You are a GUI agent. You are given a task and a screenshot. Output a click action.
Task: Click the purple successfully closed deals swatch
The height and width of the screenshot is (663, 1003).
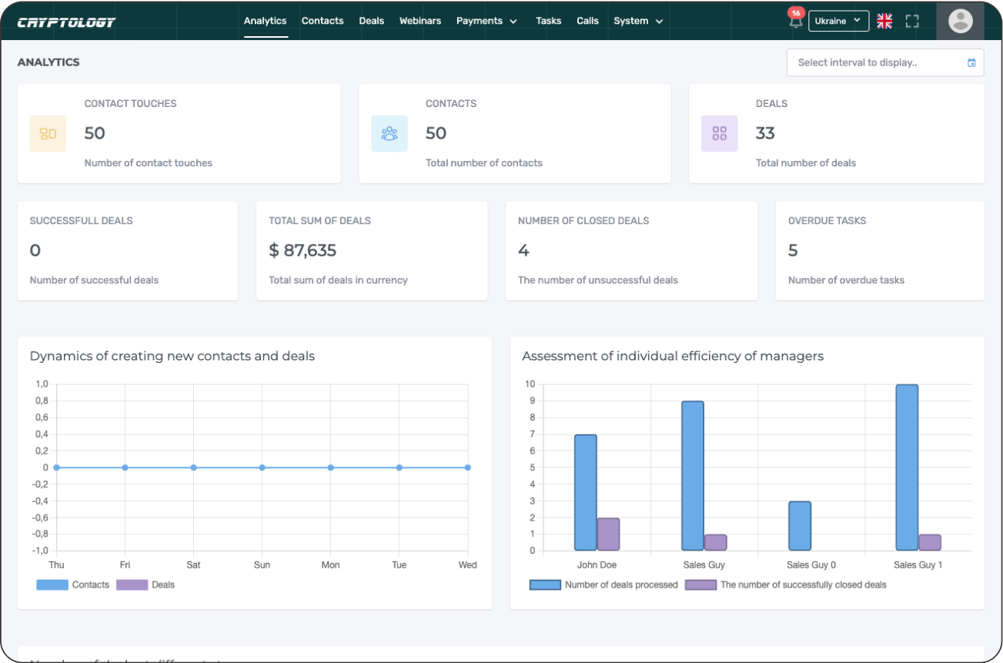tap(700, 585)
